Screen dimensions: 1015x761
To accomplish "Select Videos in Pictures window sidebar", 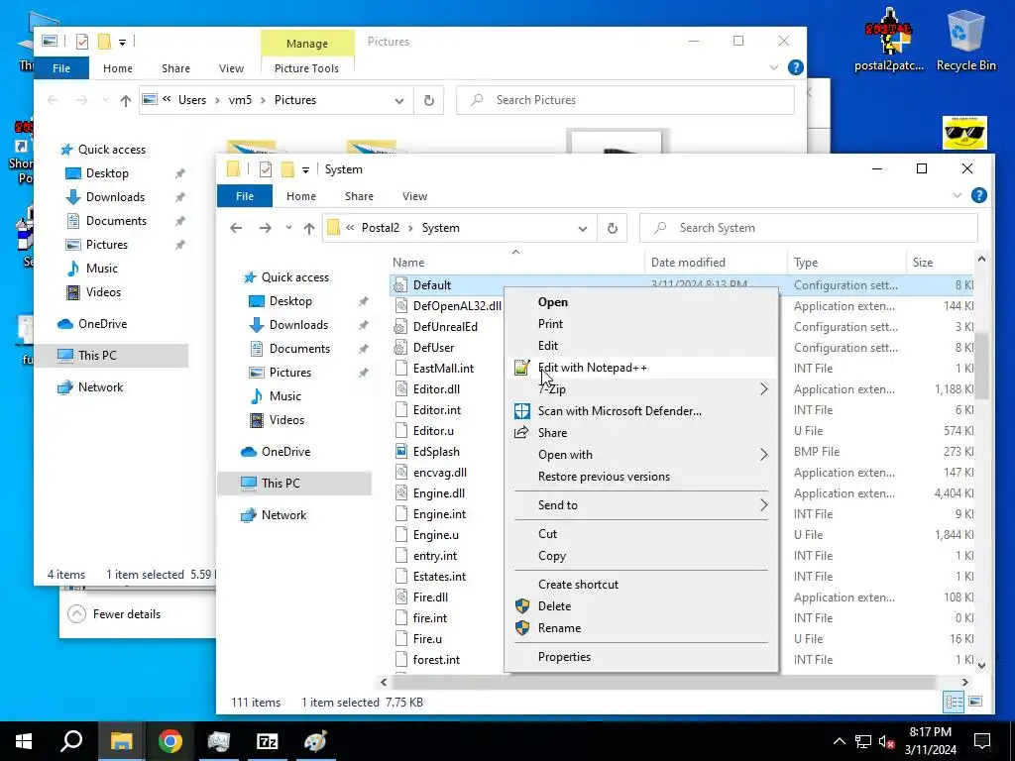I will point(103,292).
